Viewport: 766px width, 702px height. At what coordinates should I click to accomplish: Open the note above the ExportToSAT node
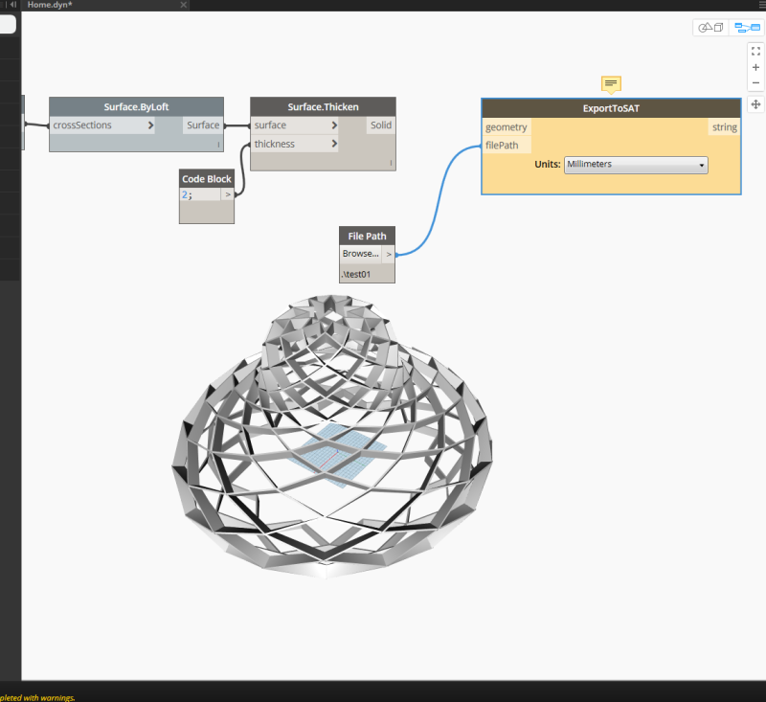tap(610, 83)
